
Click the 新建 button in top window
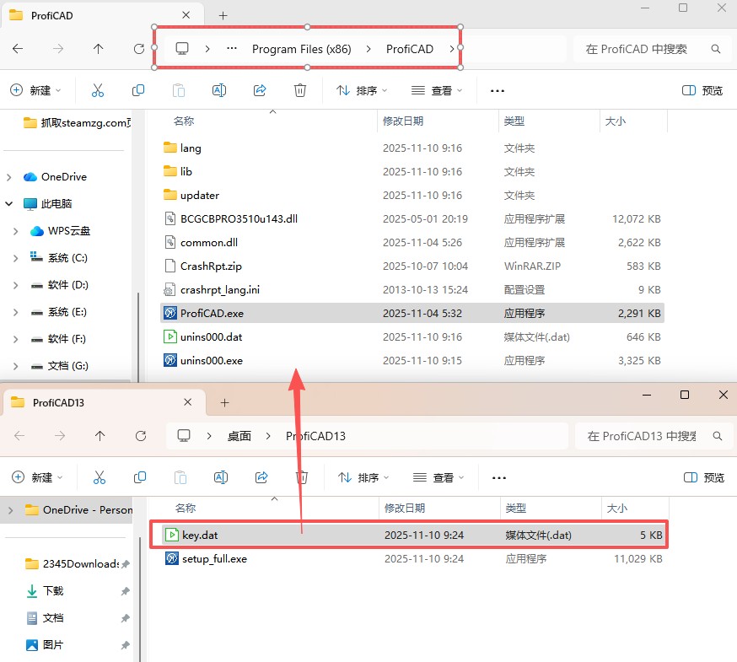click(x=35, y=90)
